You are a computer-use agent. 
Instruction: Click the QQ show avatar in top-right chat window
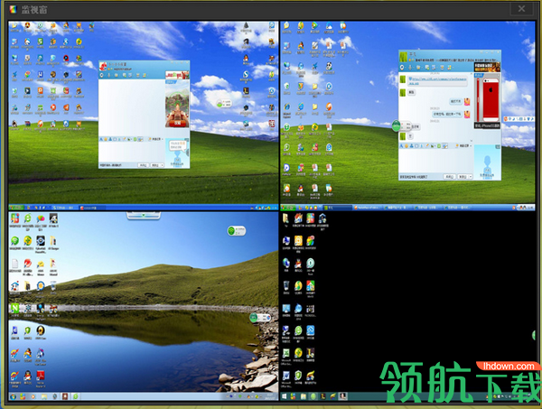(x=487, y=163)
